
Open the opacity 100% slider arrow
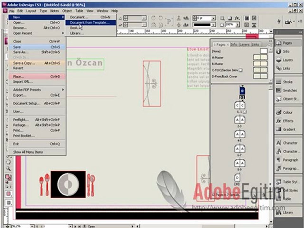click(237, 25)
